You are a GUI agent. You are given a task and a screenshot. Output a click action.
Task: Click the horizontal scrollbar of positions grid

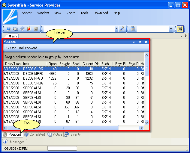pos(63,128)
